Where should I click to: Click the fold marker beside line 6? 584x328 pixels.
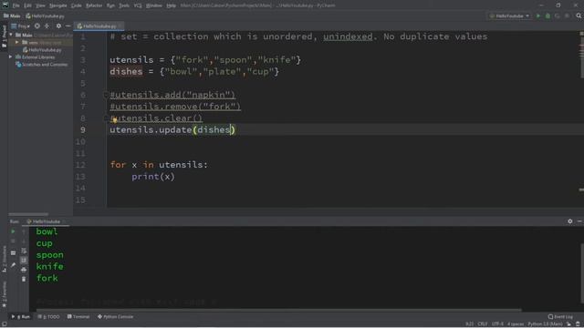pyautogui.click(x=106, y=95)
